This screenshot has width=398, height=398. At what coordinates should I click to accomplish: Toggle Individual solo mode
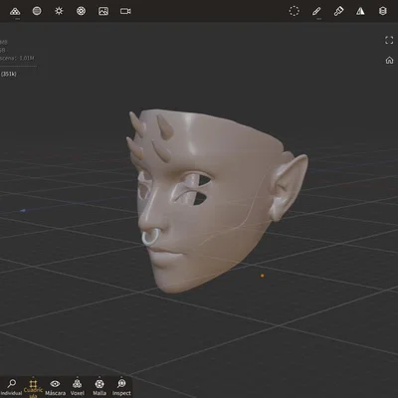pos(12,387)
